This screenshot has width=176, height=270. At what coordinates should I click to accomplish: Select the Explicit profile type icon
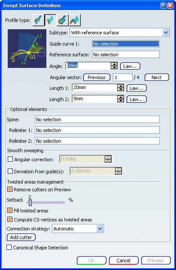point(38,20)
